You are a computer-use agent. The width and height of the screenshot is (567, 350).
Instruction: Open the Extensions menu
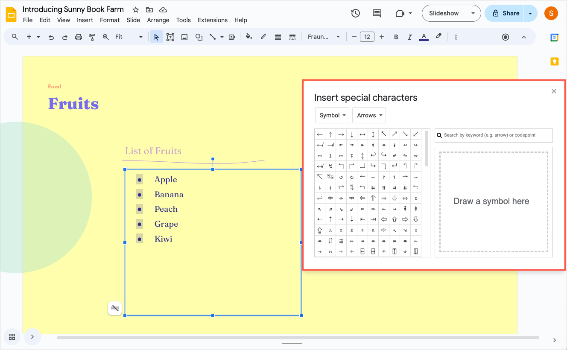coord(213,20)
